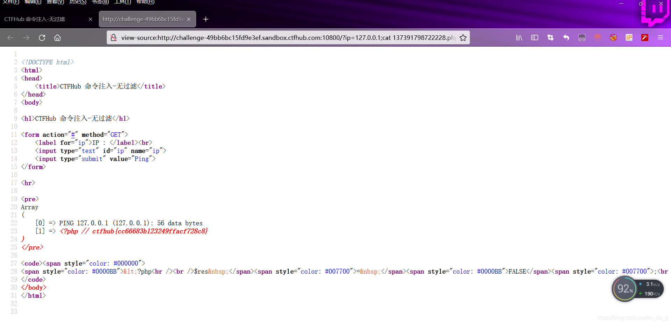Click the h1 heading source line
The height and width of the screenshot is (324, 671).
pos(75,119)
